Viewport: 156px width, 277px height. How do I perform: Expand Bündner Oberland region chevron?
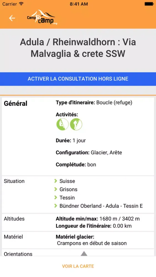pos(56,206)
